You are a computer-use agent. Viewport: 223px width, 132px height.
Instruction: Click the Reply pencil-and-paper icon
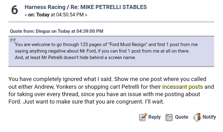[x=143, y=117]
